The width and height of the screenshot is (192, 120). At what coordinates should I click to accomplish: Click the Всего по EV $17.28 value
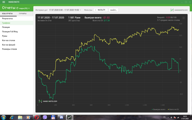(107, 21)
